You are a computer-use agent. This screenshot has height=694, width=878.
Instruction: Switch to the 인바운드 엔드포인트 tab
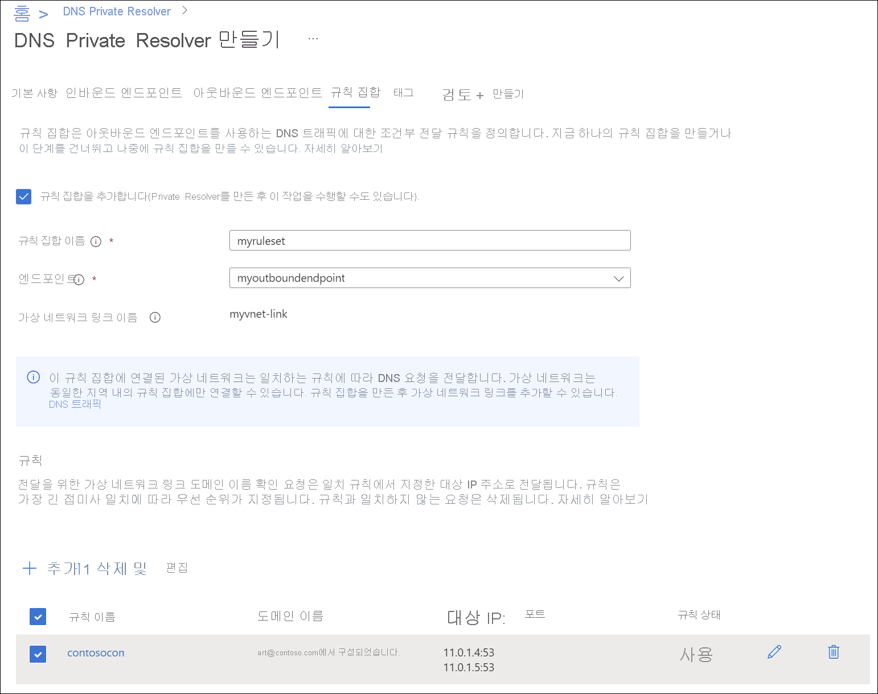pyautogui.click(x=124, y=92)
